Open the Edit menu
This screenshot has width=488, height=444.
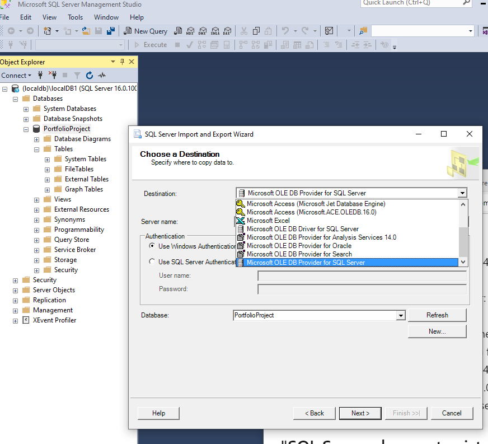tap(26, 17)
